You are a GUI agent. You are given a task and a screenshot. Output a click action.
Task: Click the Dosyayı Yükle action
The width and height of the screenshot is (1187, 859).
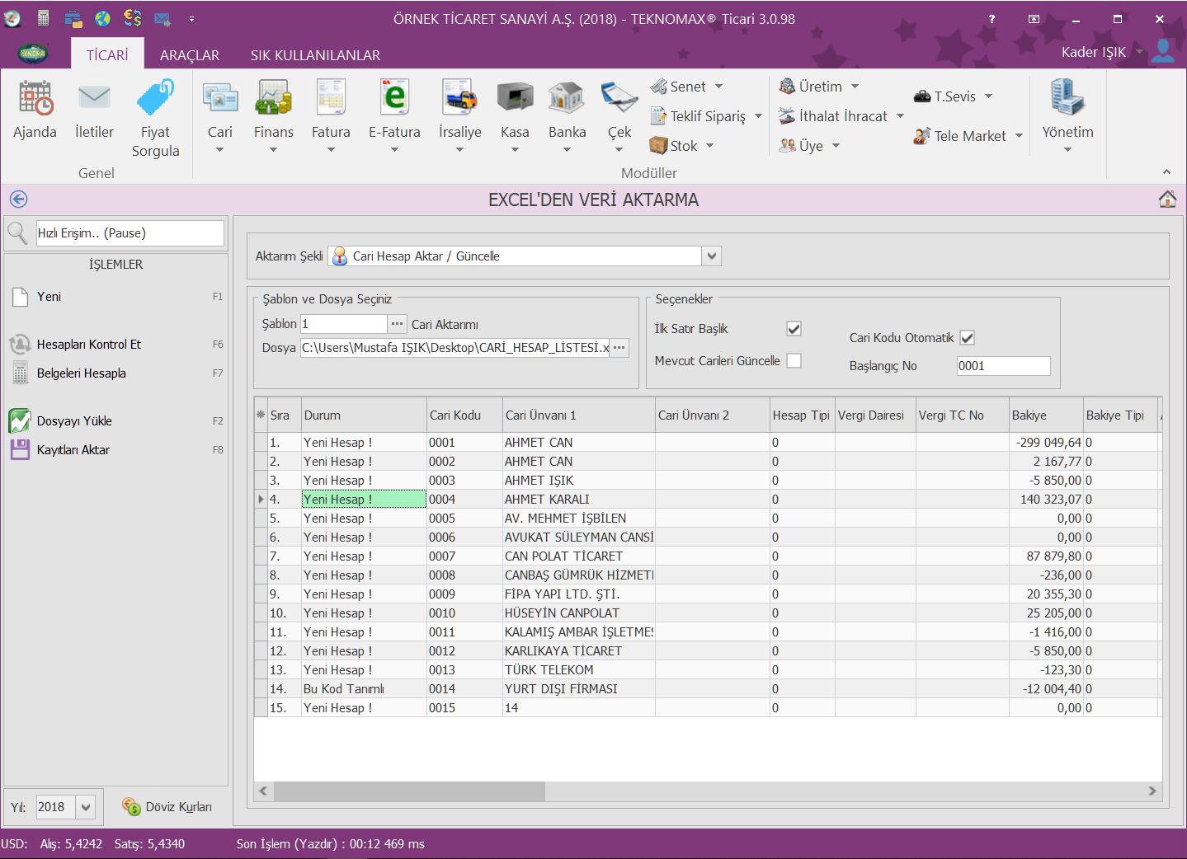tap(74, 421)
